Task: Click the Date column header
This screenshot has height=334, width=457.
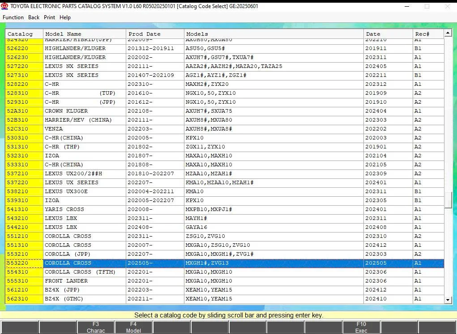Action: coord(389,34)
